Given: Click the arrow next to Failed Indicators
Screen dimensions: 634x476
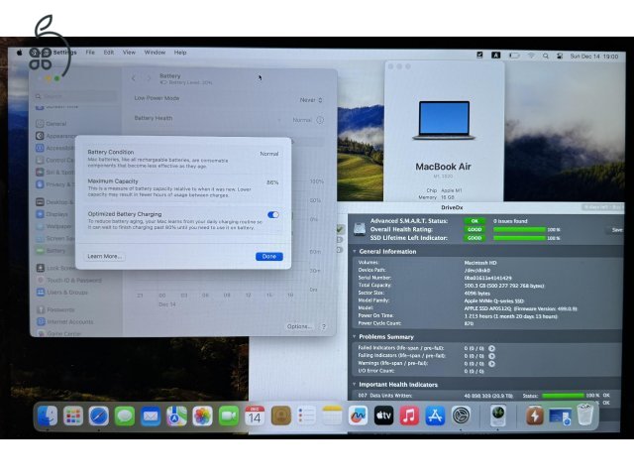Looking at the screenshot, I should 491,348.
